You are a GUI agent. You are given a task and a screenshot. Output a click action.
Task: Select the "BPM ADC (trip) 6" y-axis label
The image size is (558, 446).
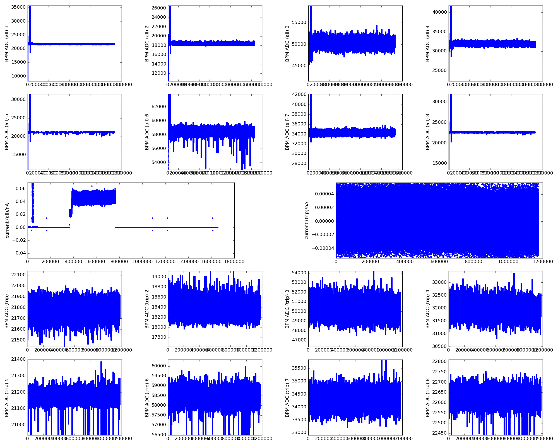(x=147, y=397)
